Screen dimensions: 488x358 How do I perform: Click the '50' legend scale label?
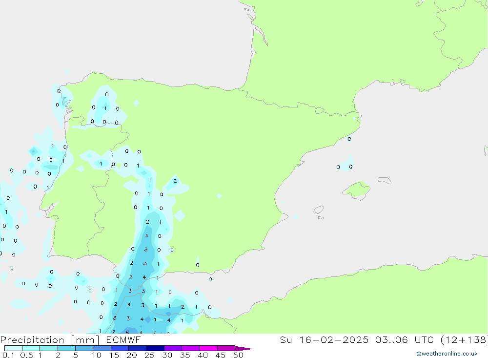(238, 355)
